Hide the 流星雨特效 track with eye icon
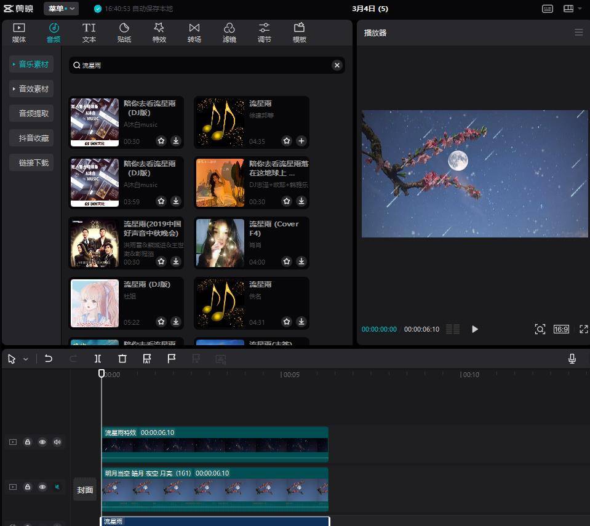The height and width of the screenshot is (526, 590). [x=42, y=442]
